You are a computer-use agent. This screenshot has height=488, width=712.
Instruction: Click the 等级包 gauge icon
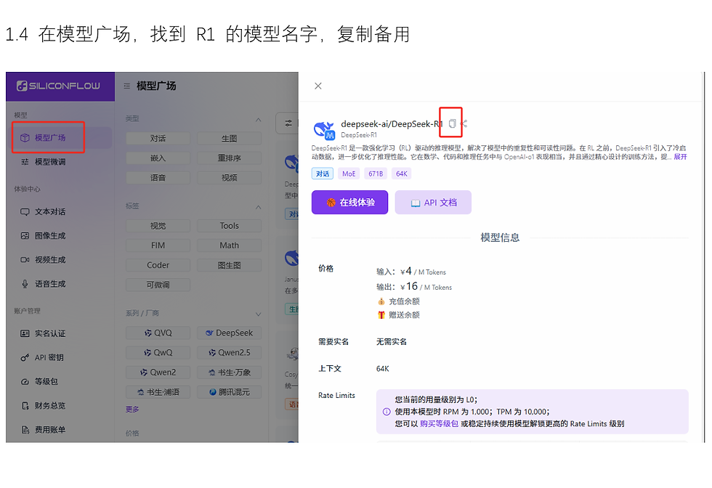(25, 382)
